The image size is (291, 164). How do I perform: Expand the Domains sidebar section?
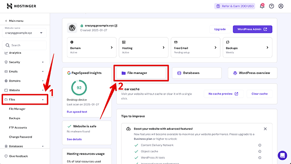click(x=43, y=81)
